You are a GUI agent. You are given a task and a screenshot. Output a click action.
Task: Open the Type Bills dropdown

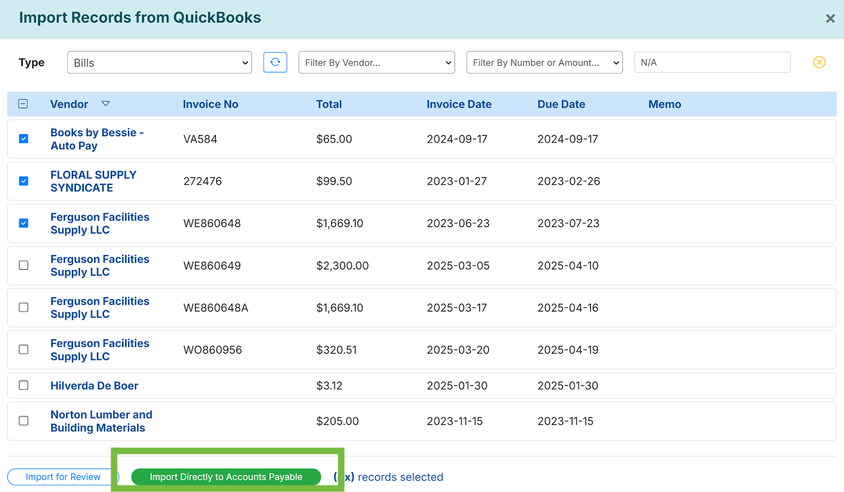click(159, 62)
